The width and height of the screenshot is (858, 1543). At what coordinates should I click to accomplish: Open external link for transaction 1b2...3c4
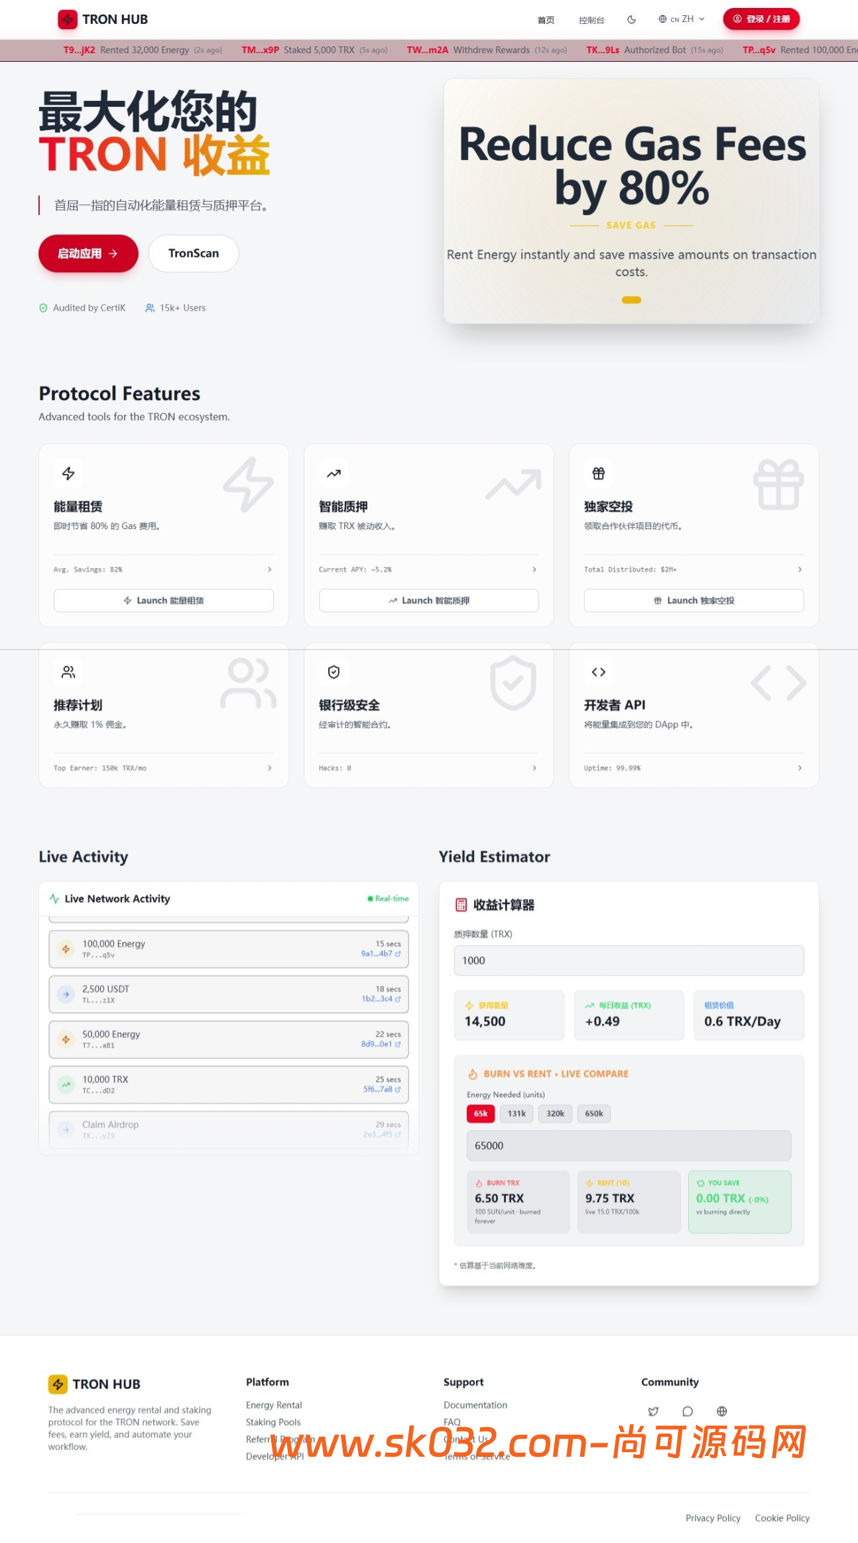pos(398,999)
